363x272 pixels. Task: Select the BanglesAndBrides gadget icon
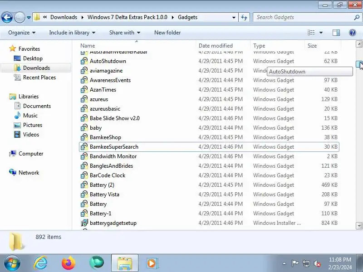point(84,165)
